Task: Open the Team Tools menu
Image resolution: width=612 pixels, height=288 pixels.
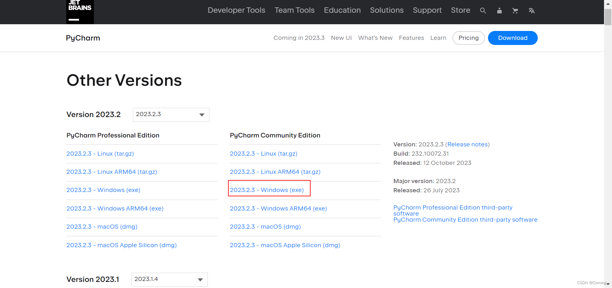Action: 294,10
